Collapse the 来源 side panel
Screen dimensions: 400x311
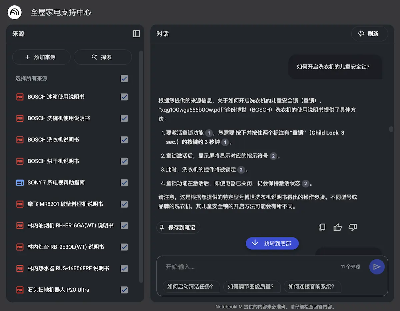coord(136,34)
